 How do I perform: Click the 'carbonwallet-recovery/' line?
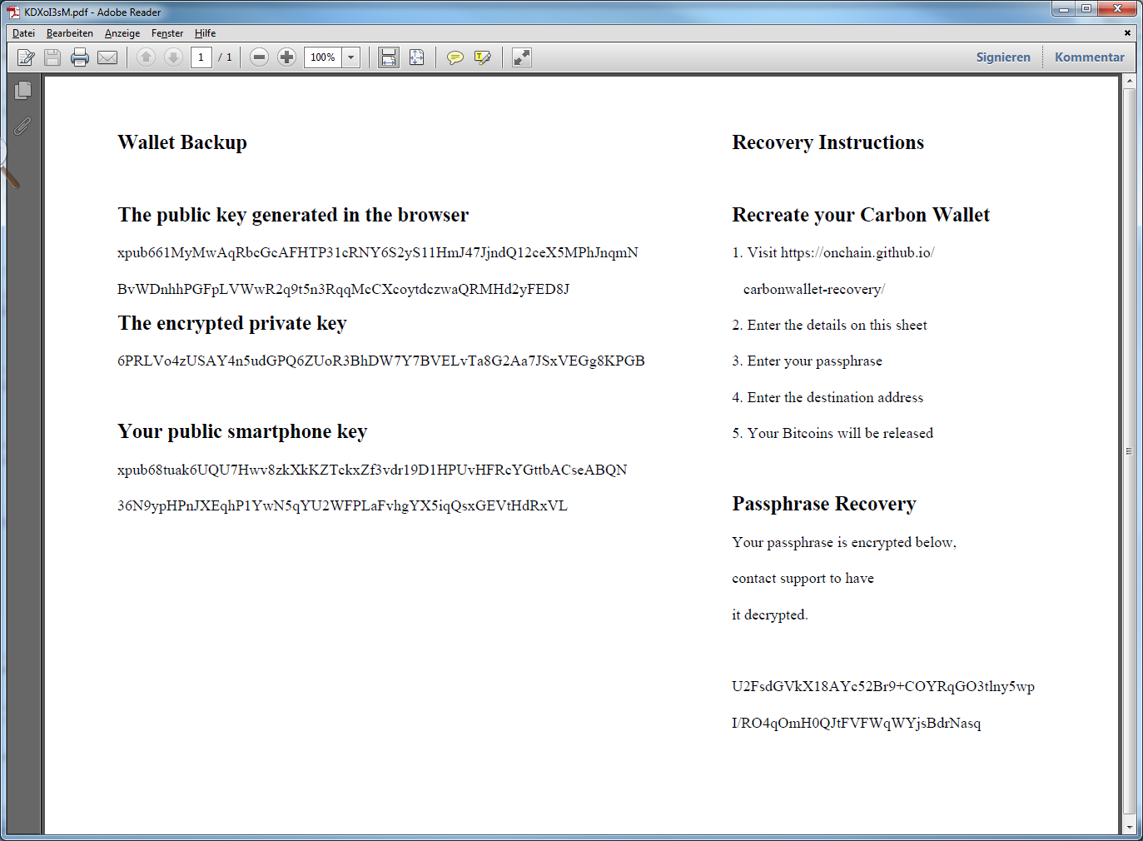(814, 289)
